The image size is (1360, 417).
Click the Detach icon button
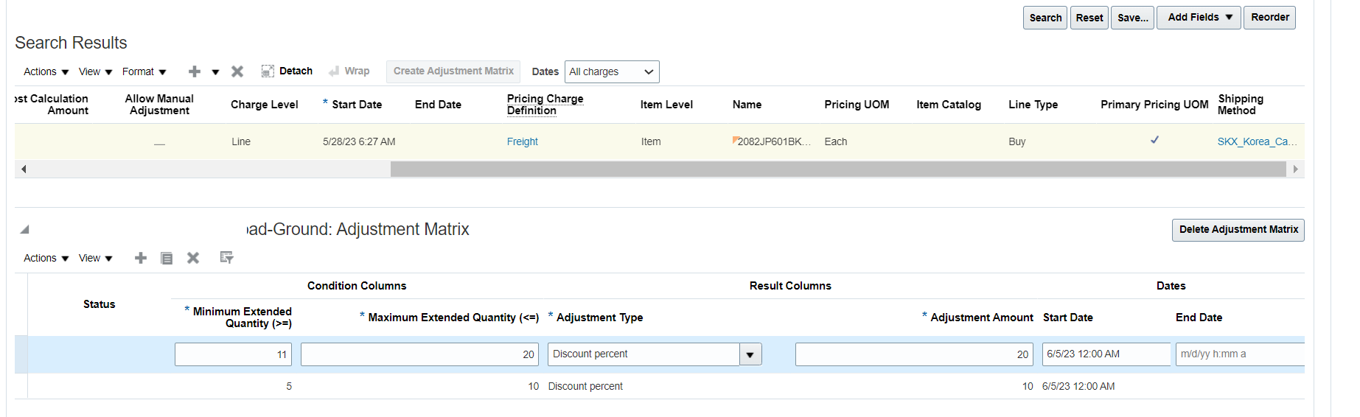coord(287,71)
